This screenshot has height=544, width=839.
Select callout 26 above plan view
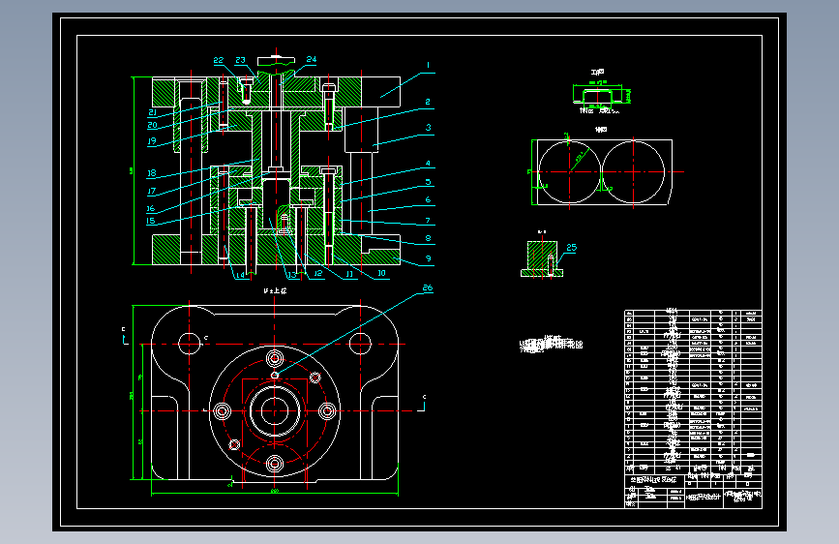pos(428,287)
